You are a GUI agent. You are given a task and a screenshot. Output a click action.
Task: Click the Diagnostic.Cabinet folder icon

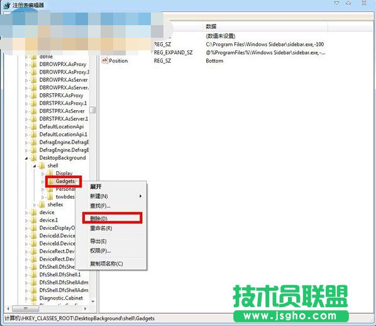coord(34,298)
